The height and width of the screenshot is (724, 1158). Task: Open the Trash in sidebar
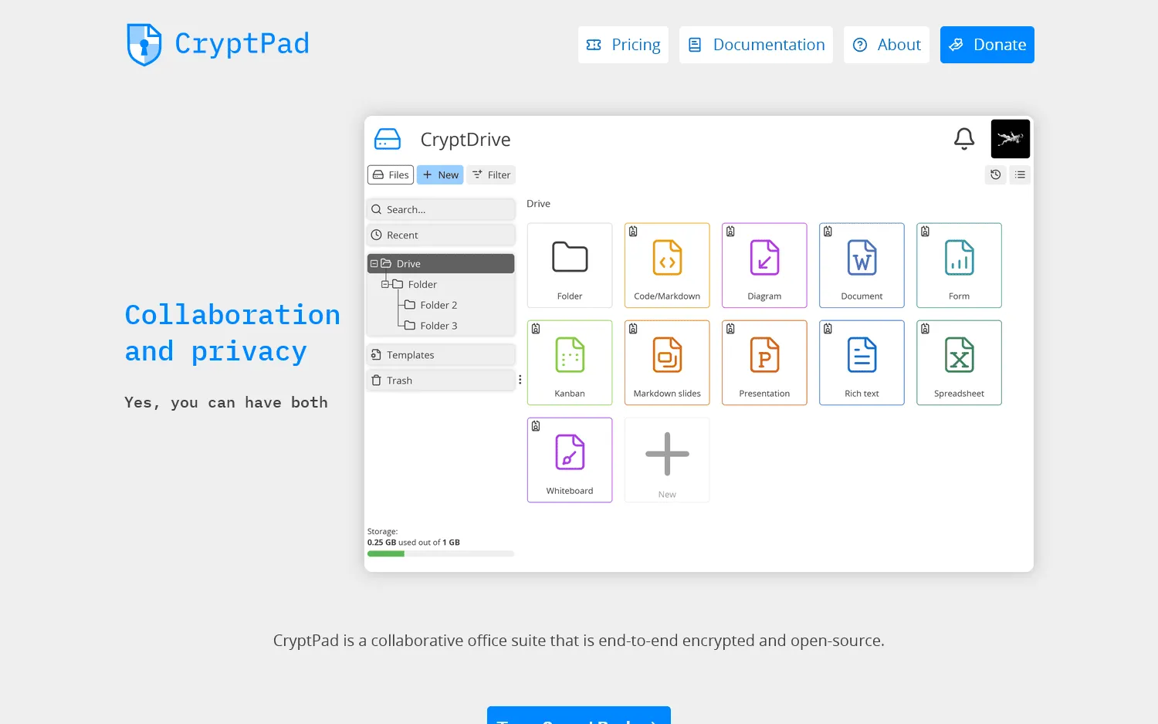point(441,381)
